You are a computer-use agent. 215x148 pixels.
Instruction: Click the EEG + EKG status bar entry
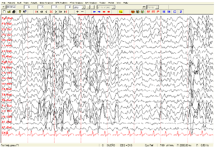pyautogui.click(x=126, y=145)
